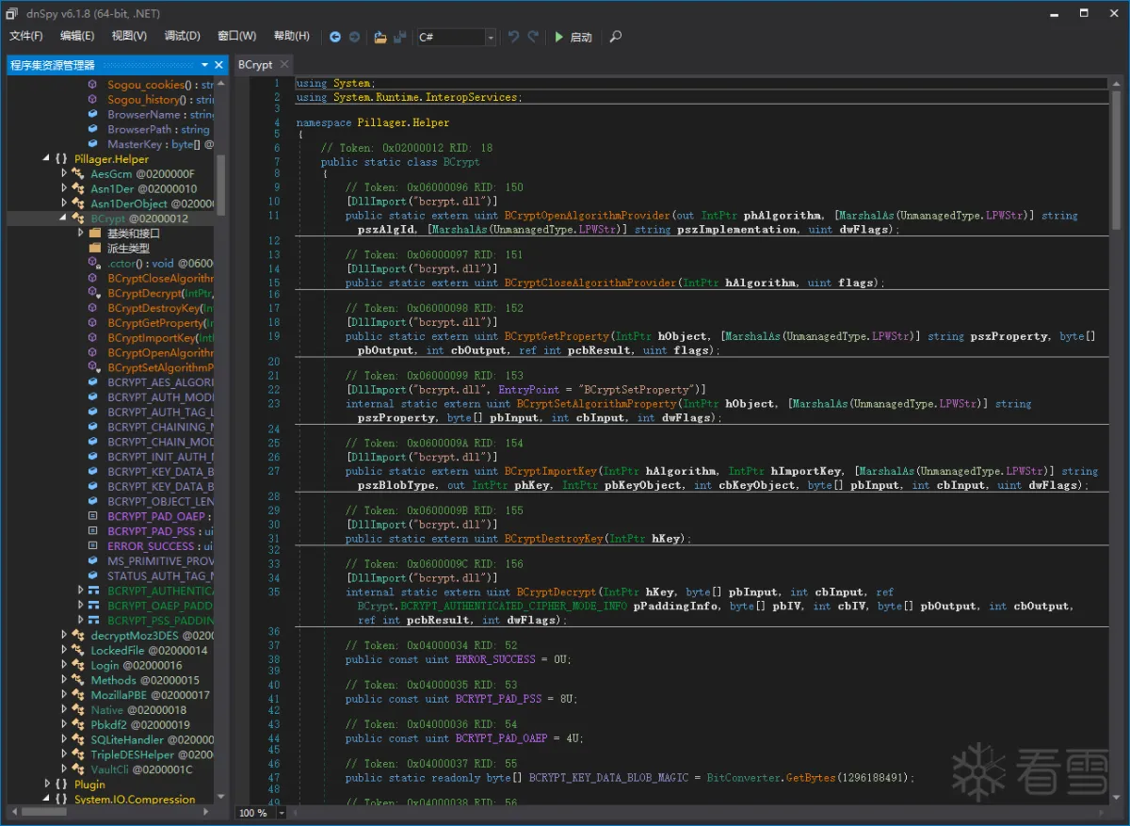The width and height of the screenshot is (1130, 826).
Task: Click the redo arrow icon
Action: [533, 38]
